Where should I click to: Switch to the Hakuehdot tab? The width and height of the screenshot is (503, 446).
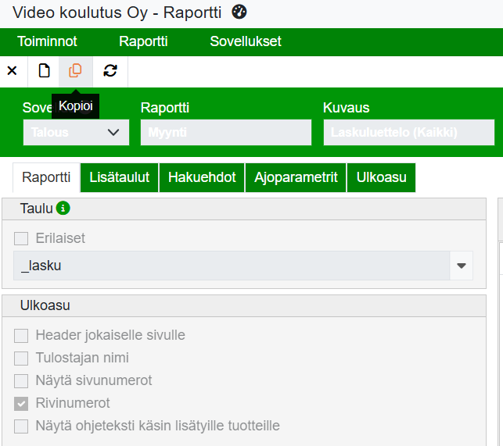click(x=202, y=177)
